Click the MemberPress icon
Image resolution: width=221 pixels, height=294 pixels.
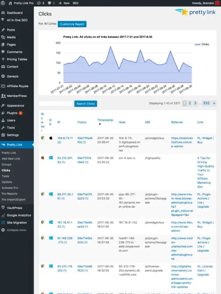[x=3, y=96]
